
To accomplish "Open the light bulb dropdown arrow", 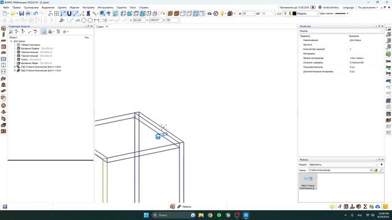I will (225, 13).
